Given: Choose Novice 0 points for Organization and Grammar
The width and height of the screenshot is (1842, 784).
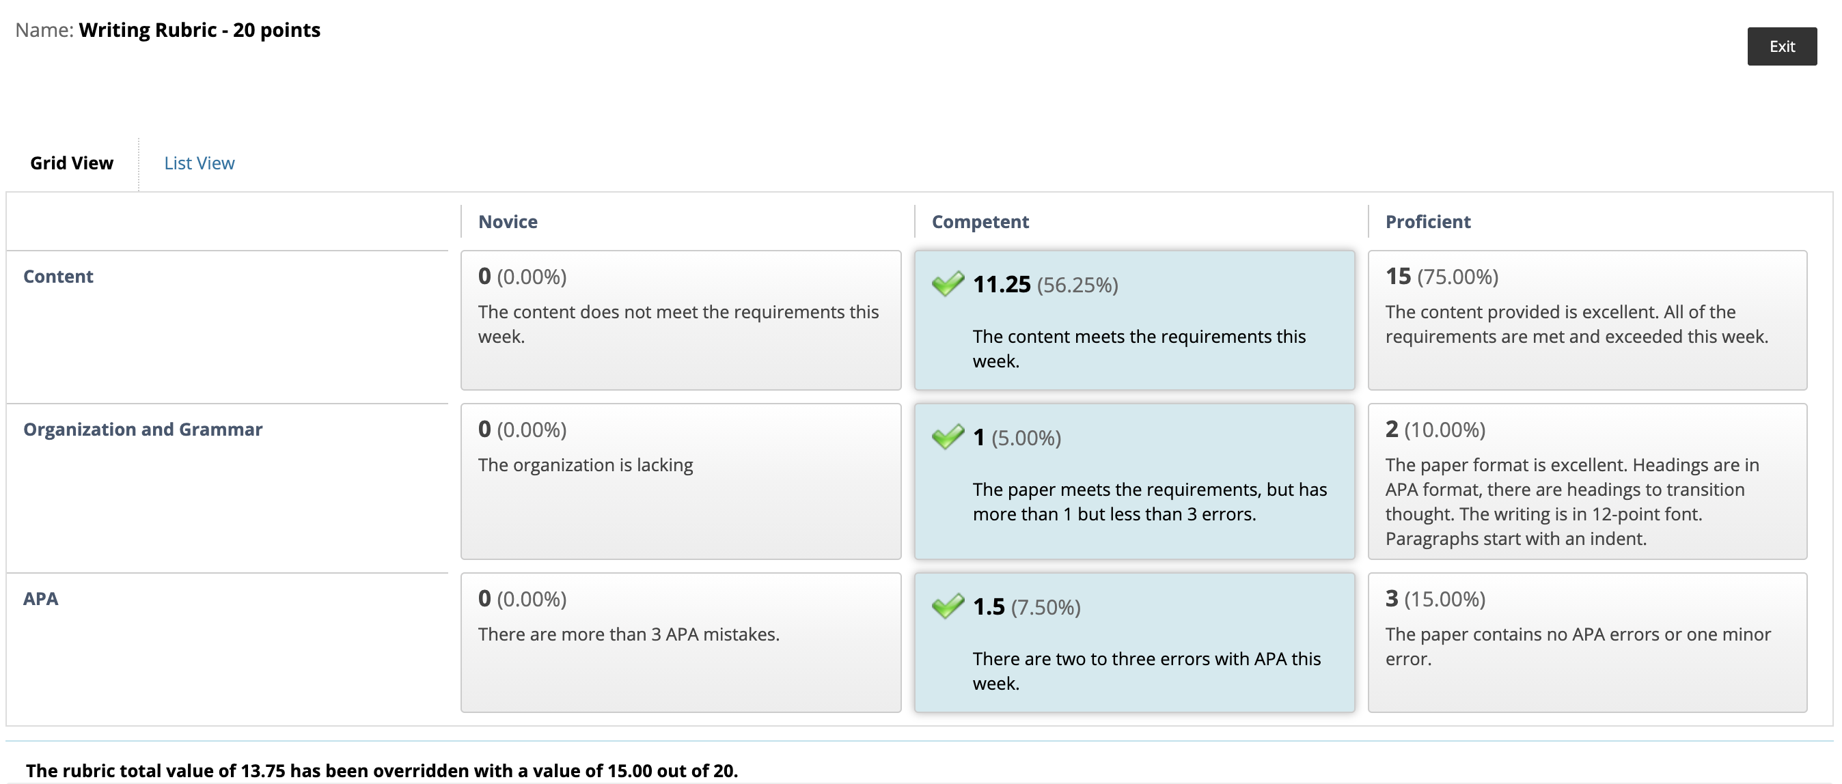Looking at the screenshot, I should pyautogui.click(x=681, y=481).
